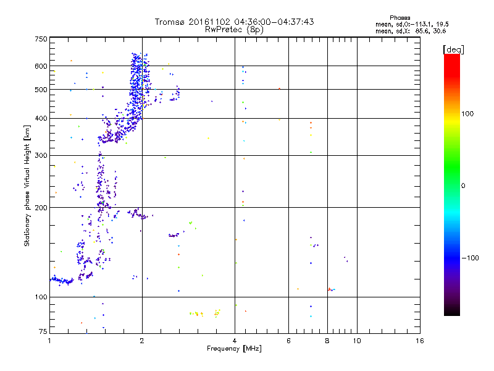
Task: Click the 'Phases' legend heading
Action: 400,18
